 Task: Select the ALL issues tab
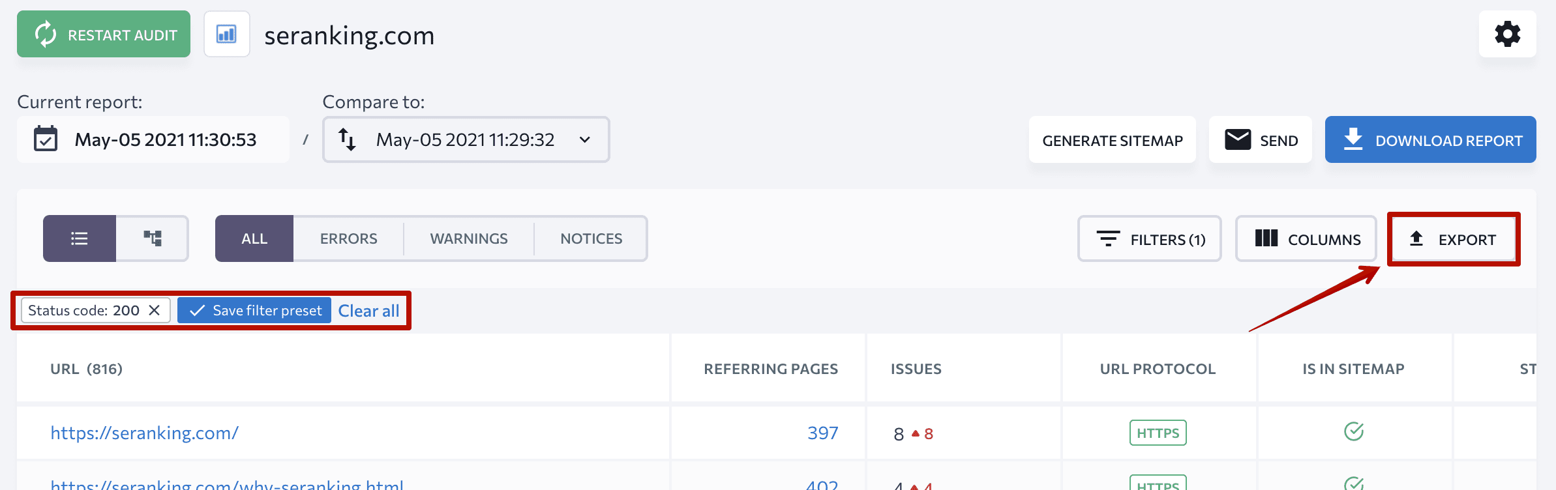coord(254,238)
